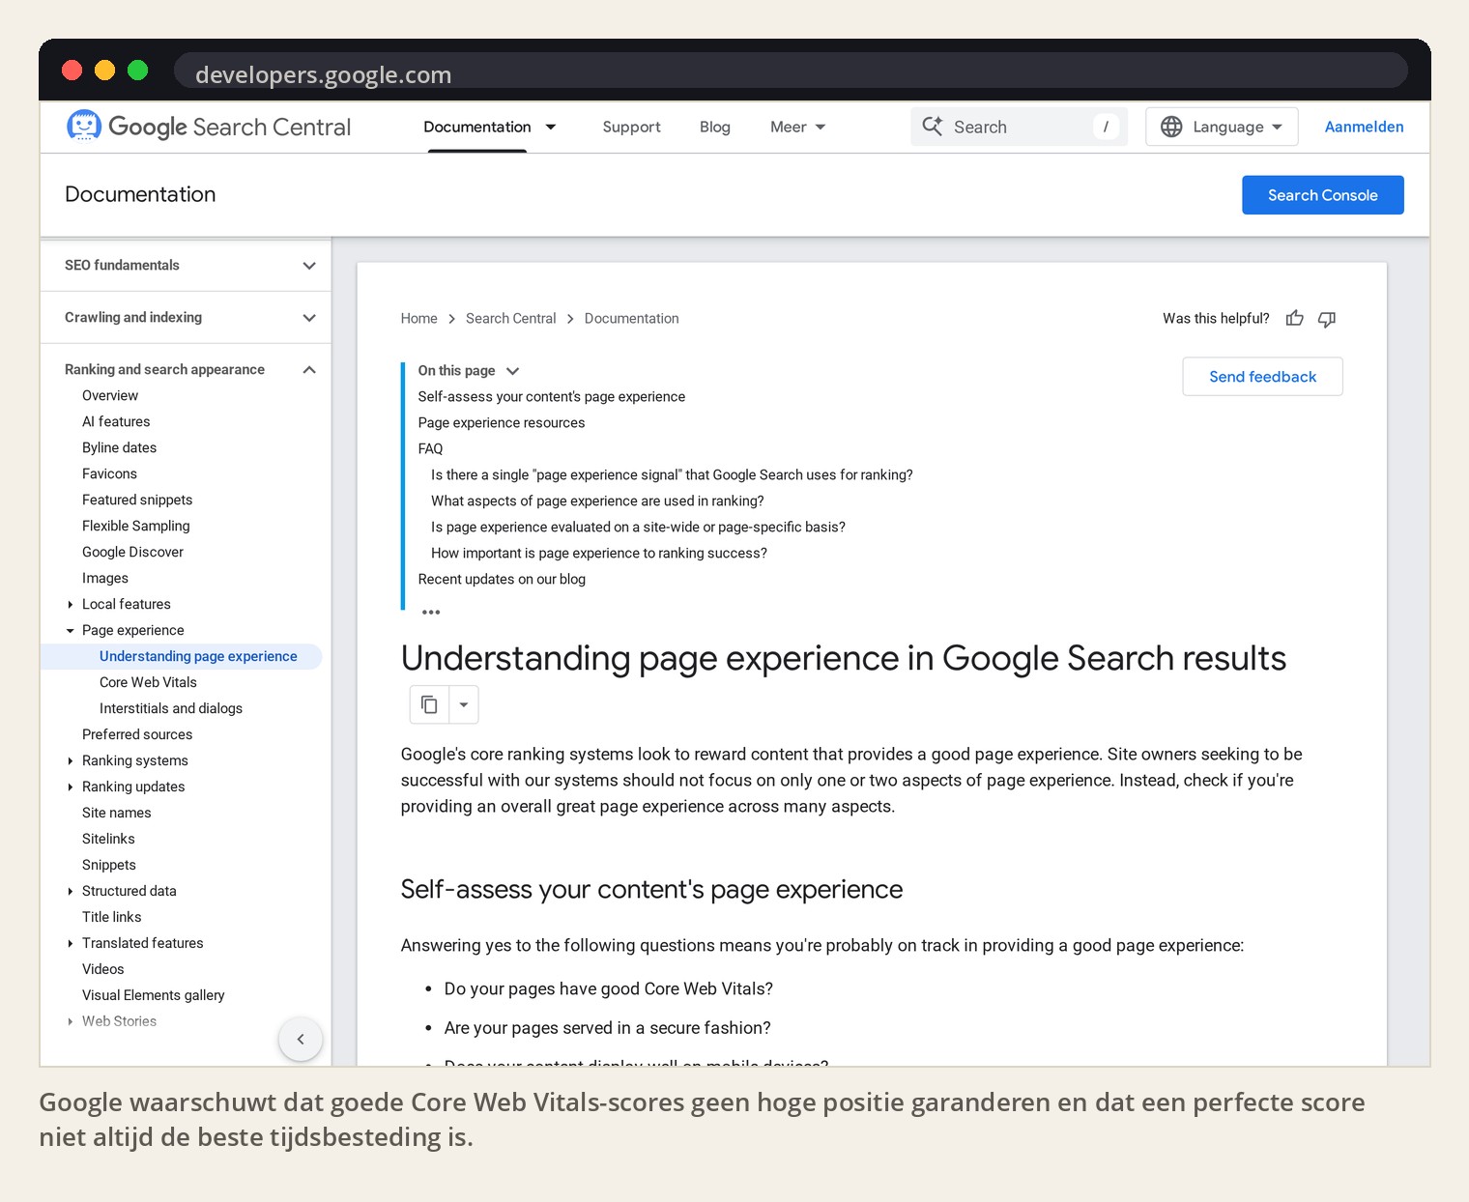Click the Search Central breadcrumb link
The image size is (1469, 1202).
point(510,318)
